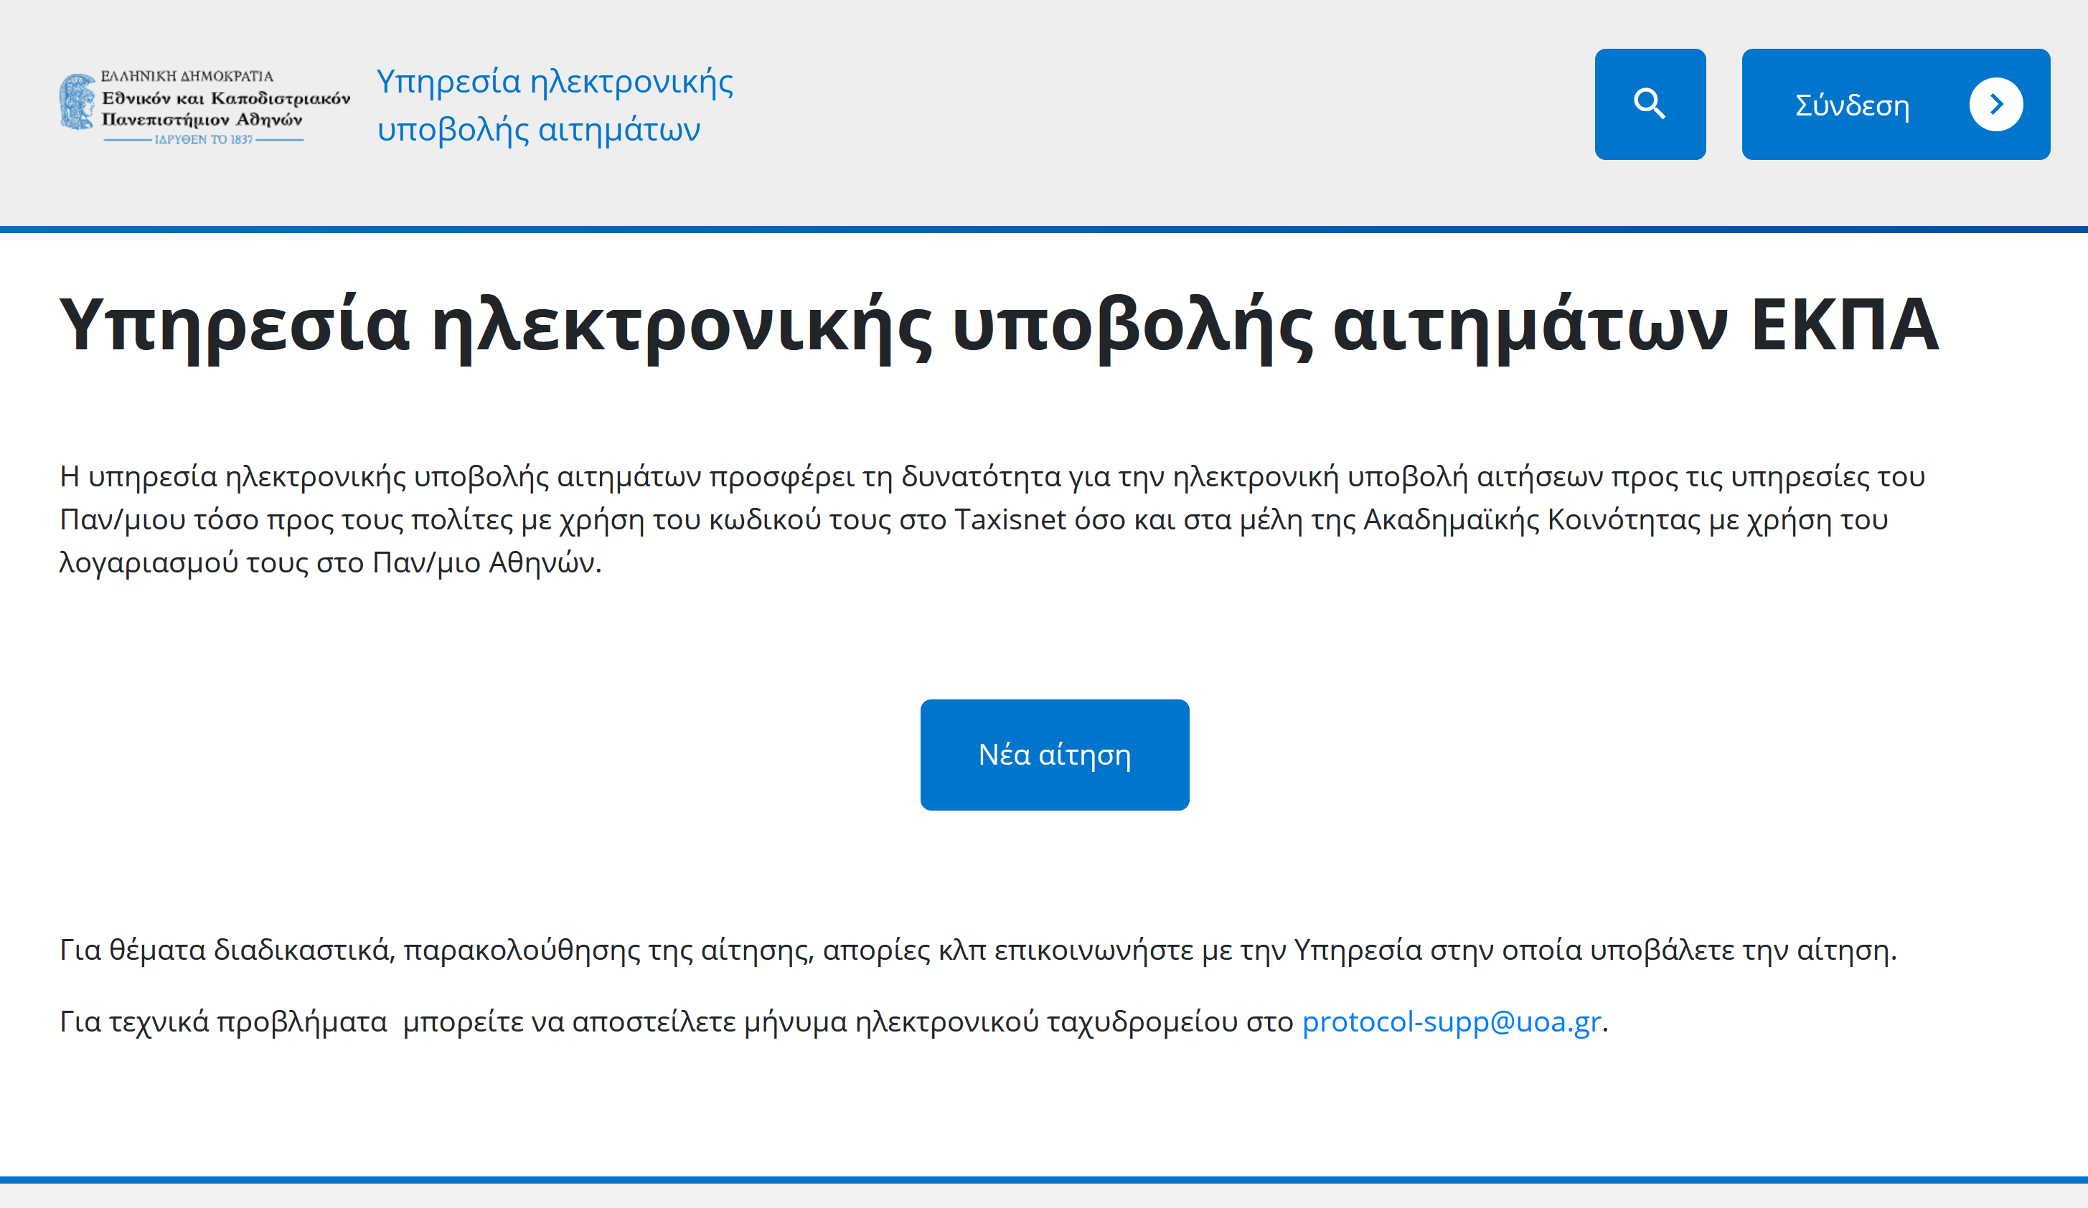Open the protocol-supp@uoa.gr email link
Screen dimensions: 2088x1208
(1452, 1021)
